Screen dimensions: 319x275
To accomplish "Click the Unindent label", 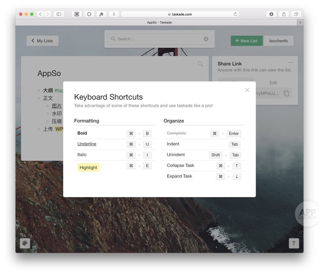I will click(x=176, y=155).
